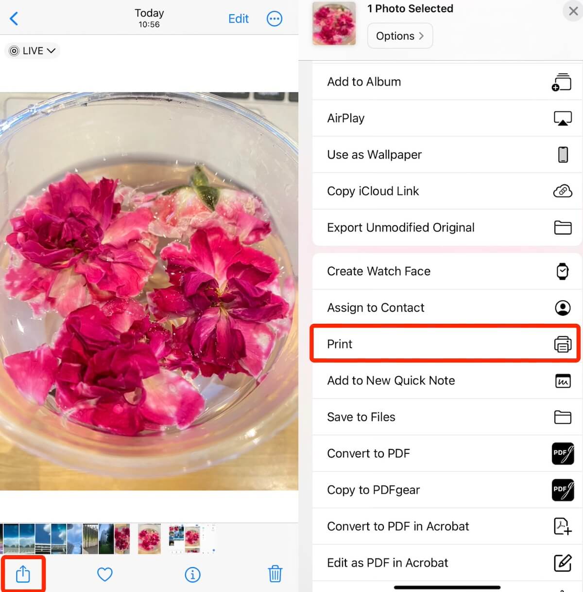Screen dimensions: 583x592
Task: Favorite the photo with heart icon
Action: pos(105,574)
